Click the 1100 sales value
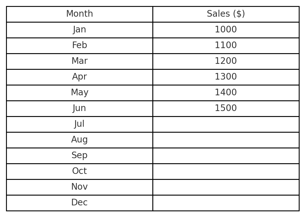 pos(226,46)
